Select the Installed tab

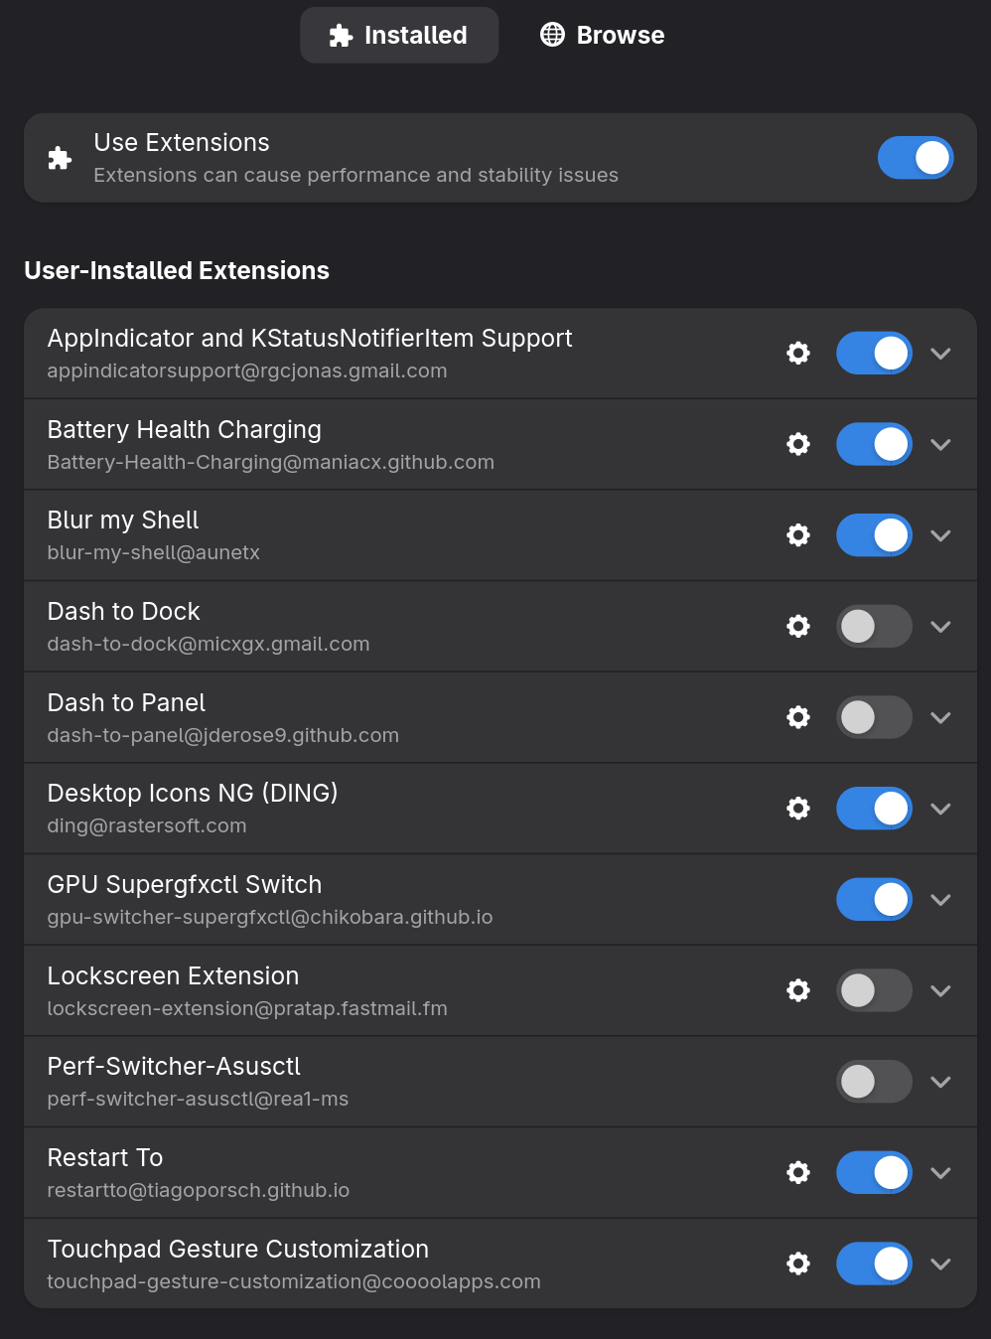click(399, 36)
